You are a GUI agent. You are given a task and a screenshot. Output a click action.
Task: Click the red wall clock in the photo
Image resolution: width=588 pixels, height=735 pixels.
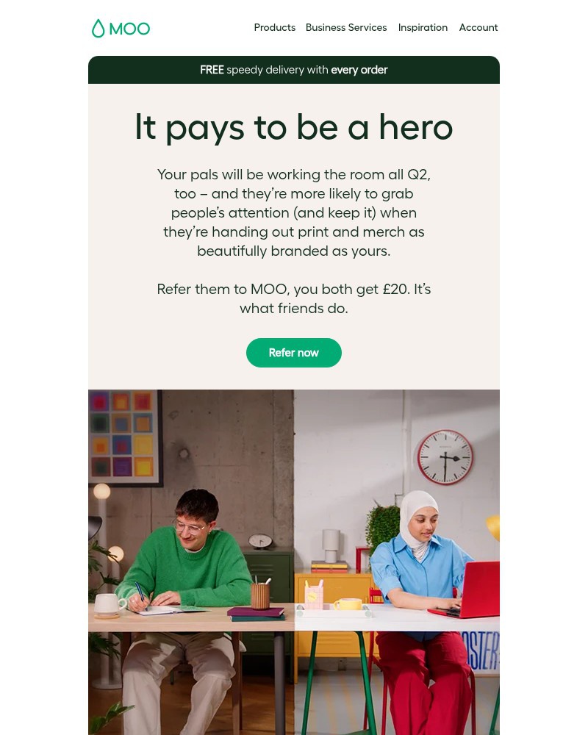445,457
